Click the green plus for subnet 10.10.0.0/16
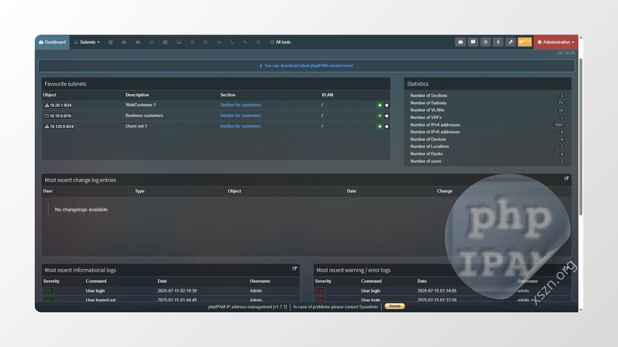Image resolution: width=618 pixels, height=347 pixels. [x=380, y=116]
